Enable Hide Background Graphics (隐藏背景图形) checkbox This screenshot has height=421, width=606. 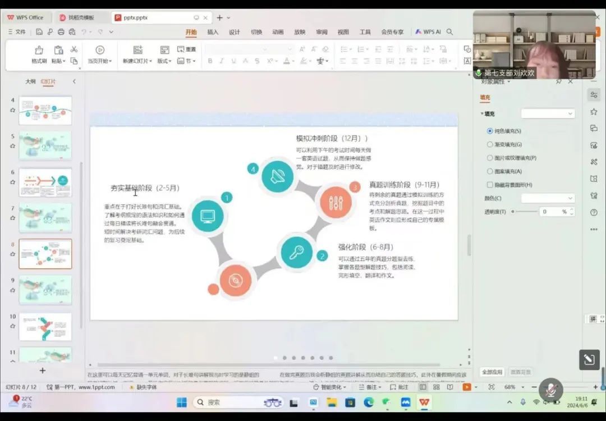pyautogui.click(x=490, y=185)
